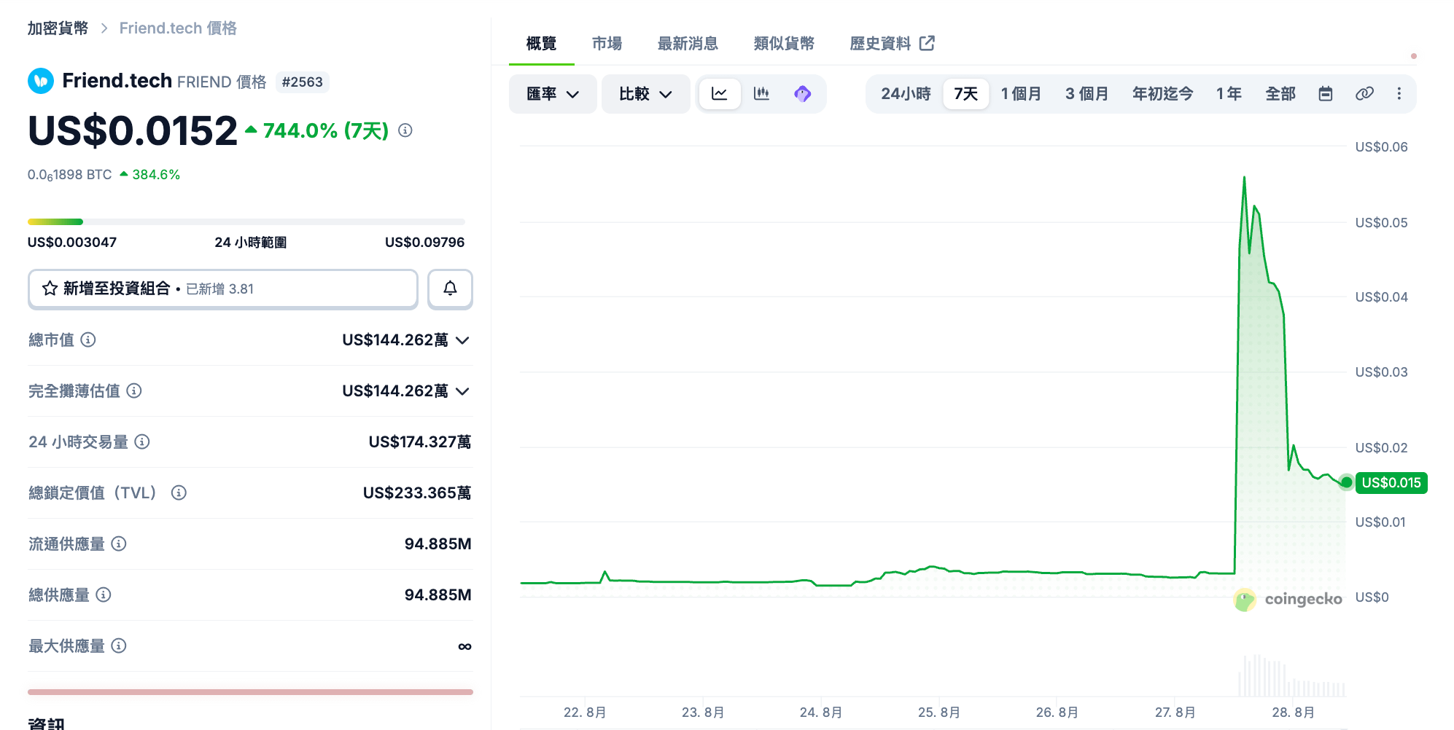1454x730 pixels.
Task: Click the price spike peak on chart
Action: [1244, 177]
